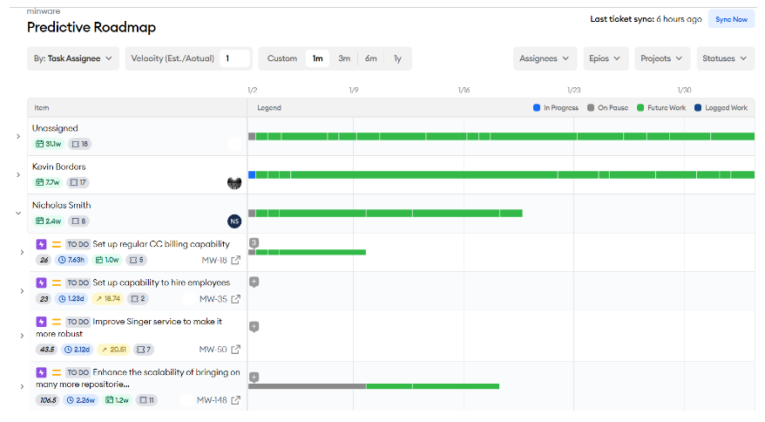Open Epics filter dropdown

click(x=606, y=58)
